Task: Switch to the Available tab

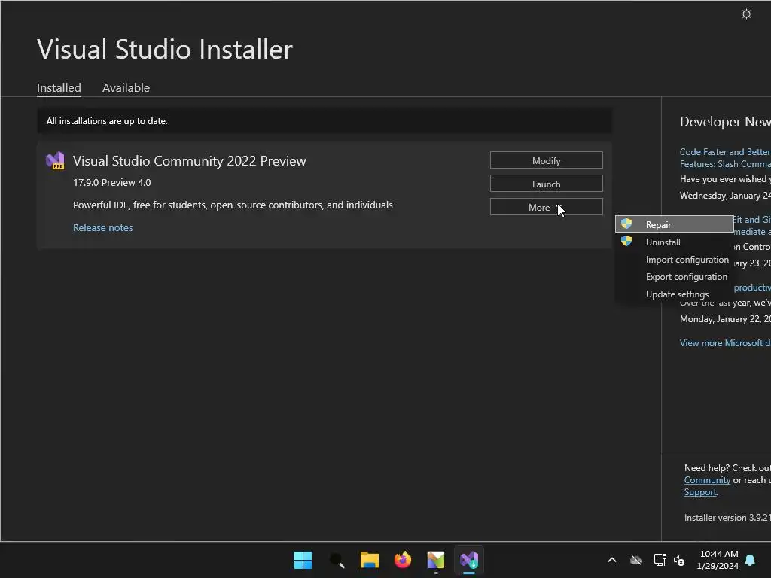Action: point(126,88)
